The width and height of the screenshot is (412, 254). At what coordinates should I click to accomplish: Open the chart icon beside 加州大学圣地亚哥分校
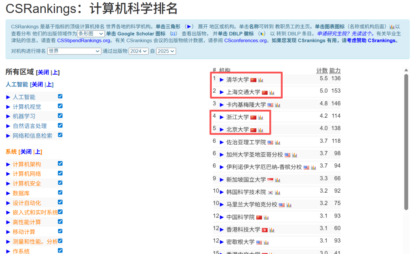[x=295, y=155]
